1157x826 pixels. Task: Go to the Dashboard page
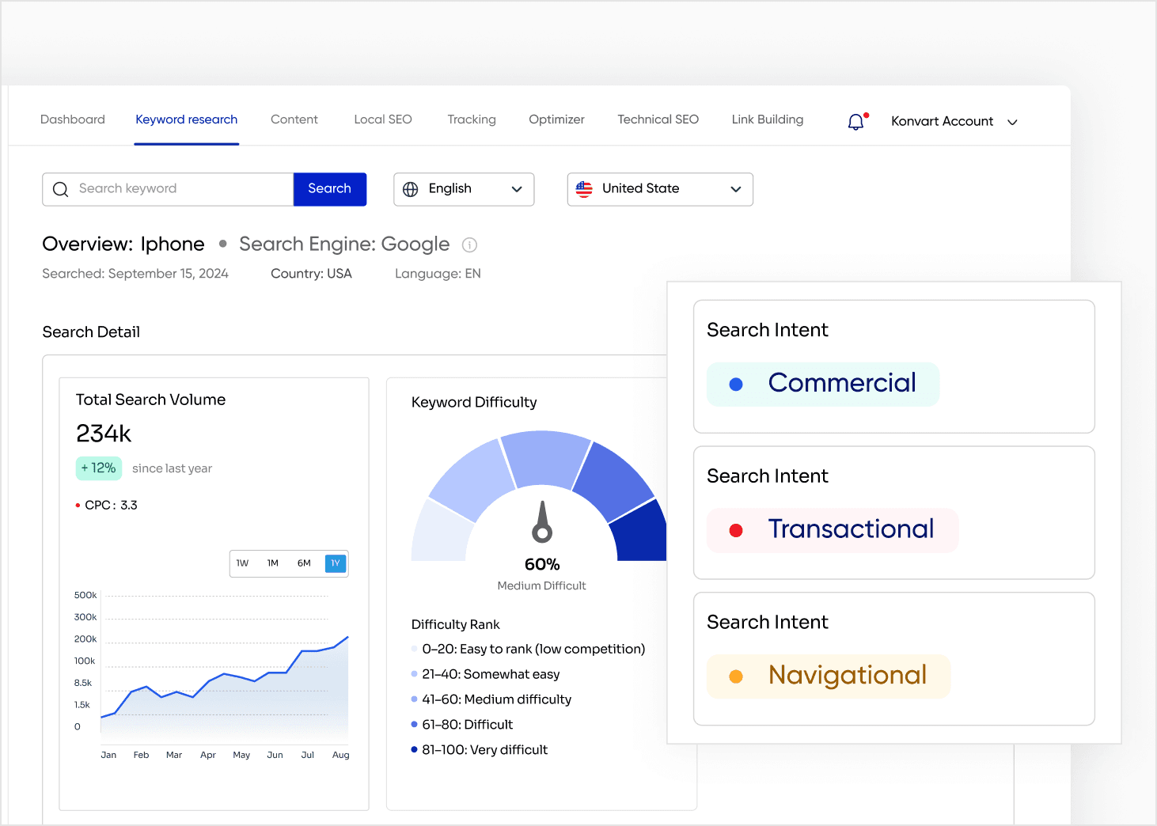(72, 119)
